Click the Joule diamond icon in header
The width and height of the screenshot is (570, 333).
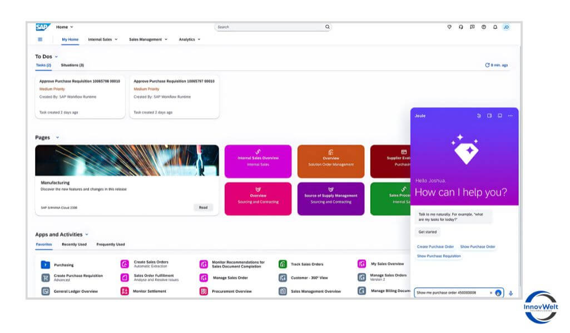(x=449, y=27)
